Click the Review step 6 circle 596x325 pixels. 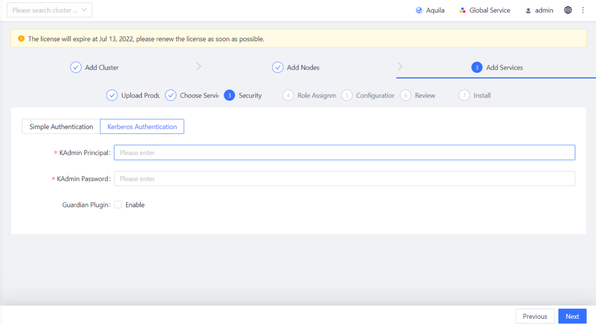coord(405,95)
